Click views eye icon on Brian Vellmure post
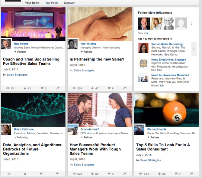 point(9,173)
